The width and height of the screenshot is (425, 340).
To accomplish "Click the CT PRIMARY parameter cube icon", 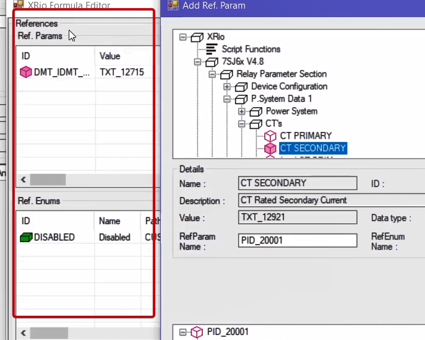I will coord(270,136).
